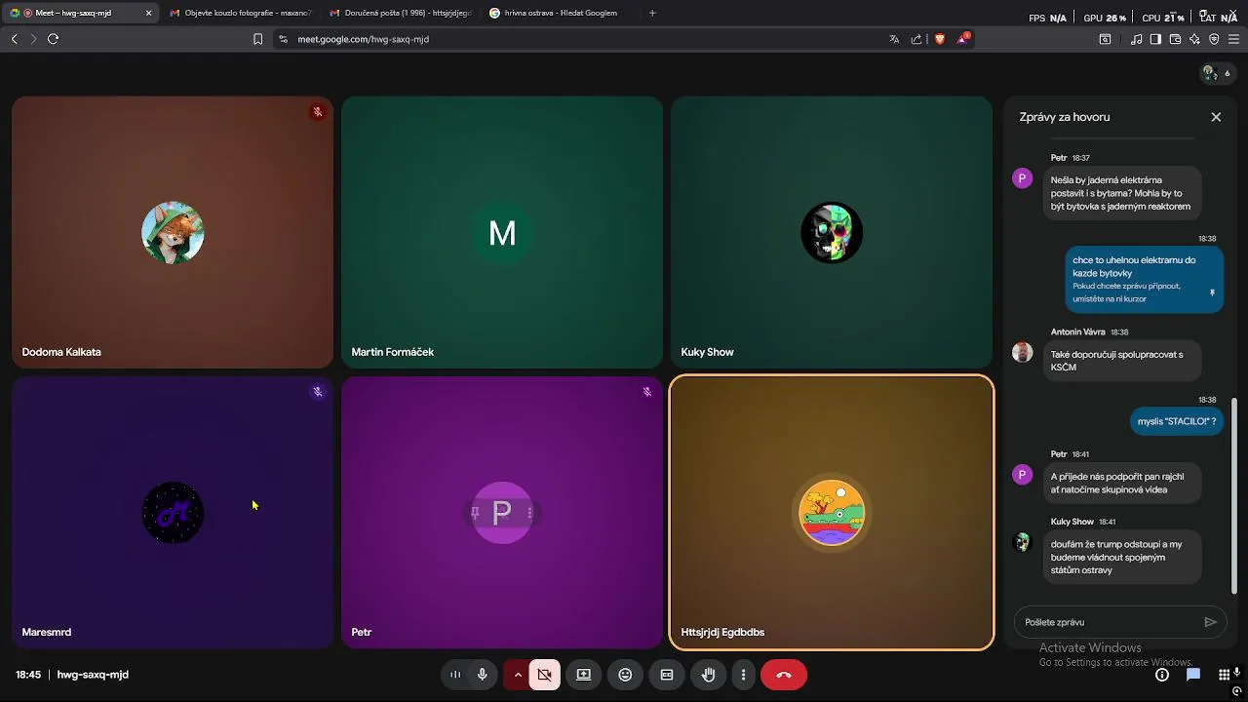Click Petr's muted microphone indicator
The image size is (1248, 702).
[646, 392]
